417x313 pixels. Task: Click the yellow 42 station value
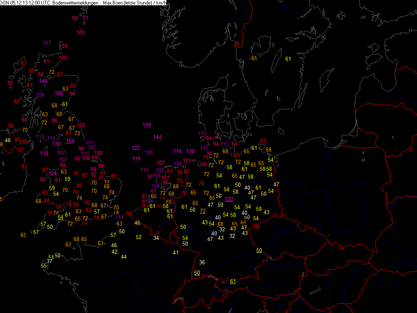pos(114,252)
